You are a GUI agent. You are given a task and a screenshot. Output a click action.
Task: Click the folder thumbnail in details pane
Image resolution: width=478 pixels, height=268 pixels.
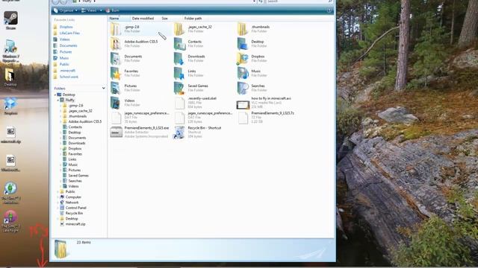60,249
